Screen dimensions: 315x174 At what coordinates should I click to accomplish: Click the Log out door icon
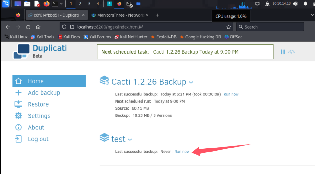coord(18,139)
